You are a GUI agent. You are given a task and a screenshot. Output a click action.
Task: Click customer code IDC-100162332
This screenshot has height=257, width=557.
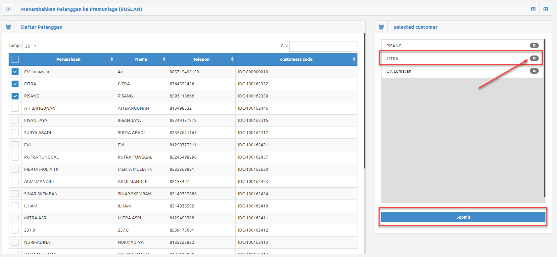(253, 84)
